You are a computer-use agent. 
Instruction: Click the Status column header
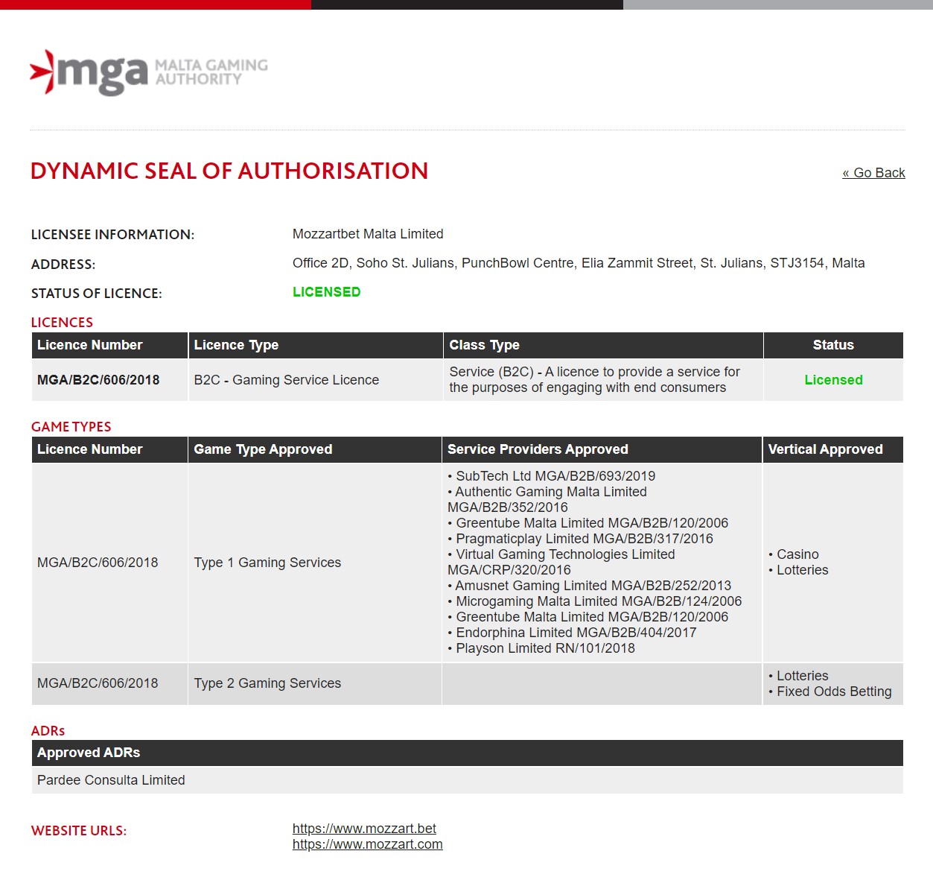click(x=833, y=345)
